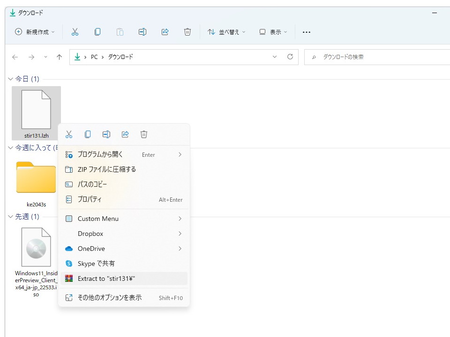Select the stir131.lzh file
450x337 pixels.
click(x=36, y=113)
